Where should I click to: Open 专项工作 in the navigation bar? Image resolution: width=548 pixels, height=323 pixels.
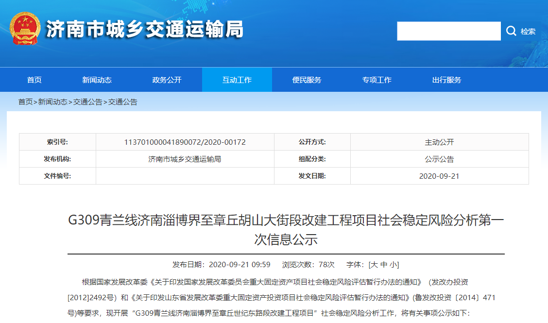(x=377, y=80)
